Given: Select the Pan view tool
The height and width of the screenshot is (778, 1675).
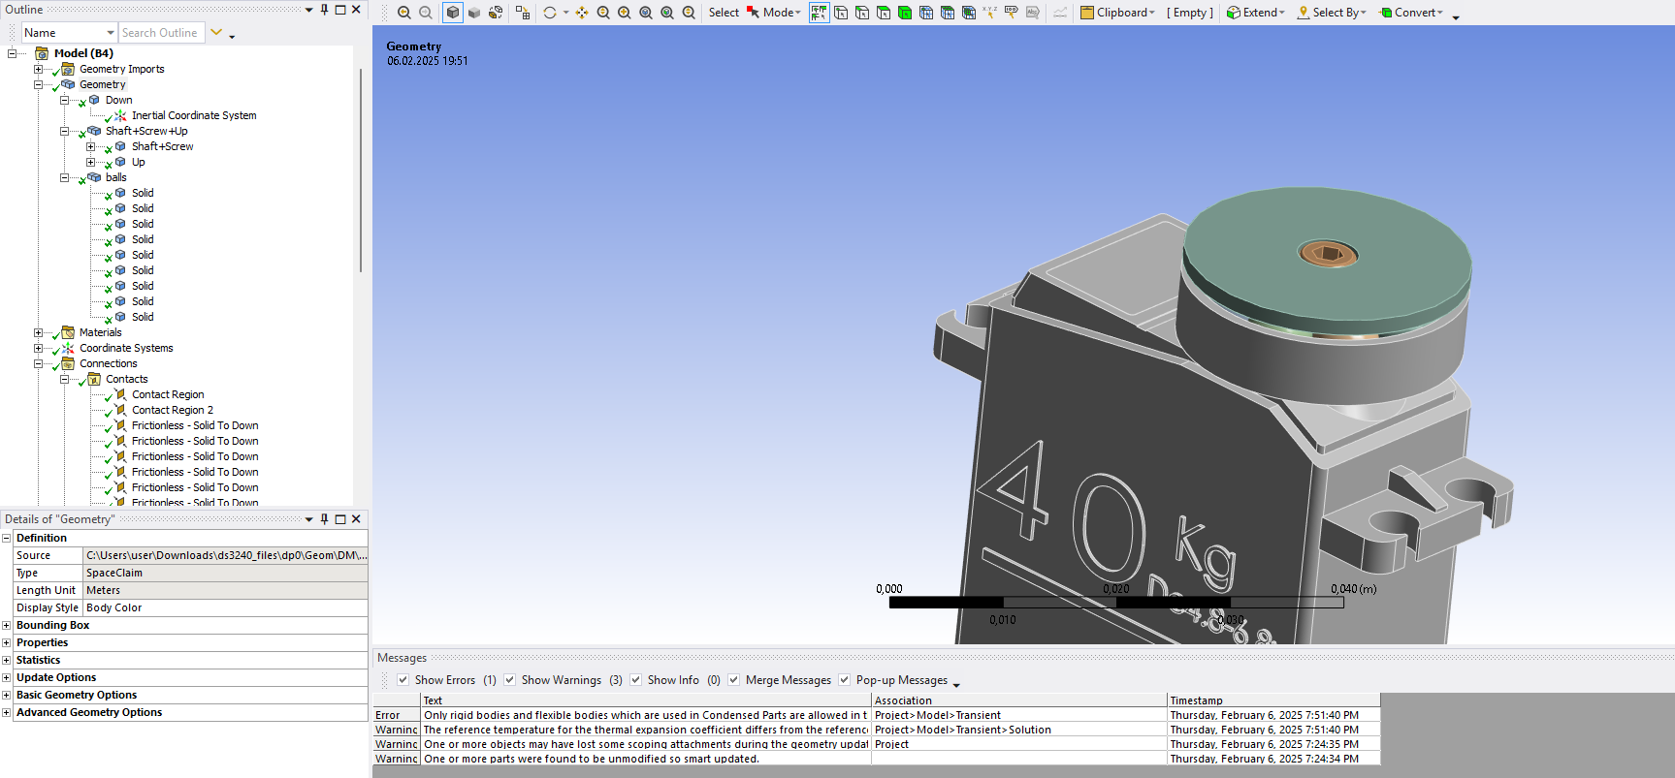Looking at the screenshot, I should point(582,13).
